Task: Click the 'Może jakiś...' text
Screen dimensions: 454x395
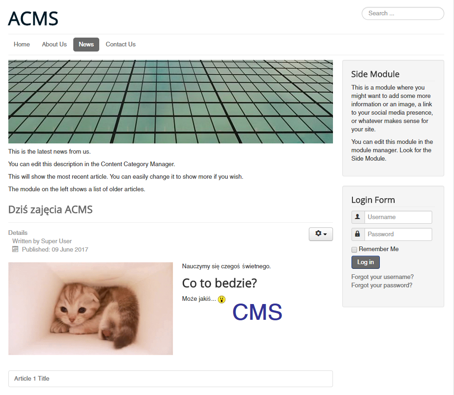Action: [x=199, y=298]
